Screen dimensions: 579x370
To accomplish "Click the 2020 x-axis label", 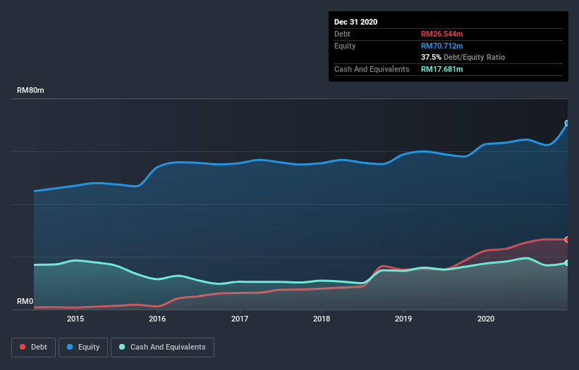I will coord(486,319).
